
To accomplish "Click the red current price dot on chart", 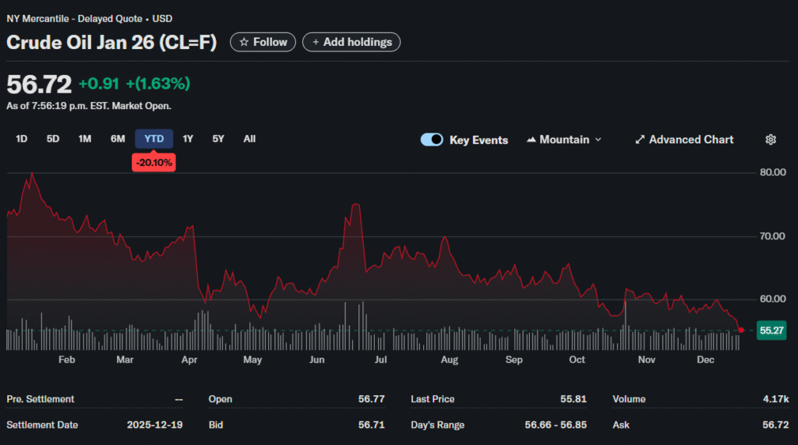I will (x=740, y=330).
